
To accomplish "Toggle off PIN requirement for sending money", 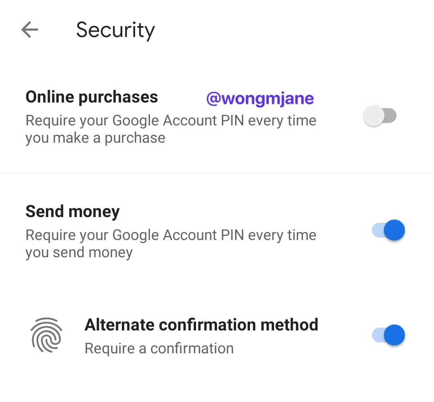I will click(x=387, y=230).
